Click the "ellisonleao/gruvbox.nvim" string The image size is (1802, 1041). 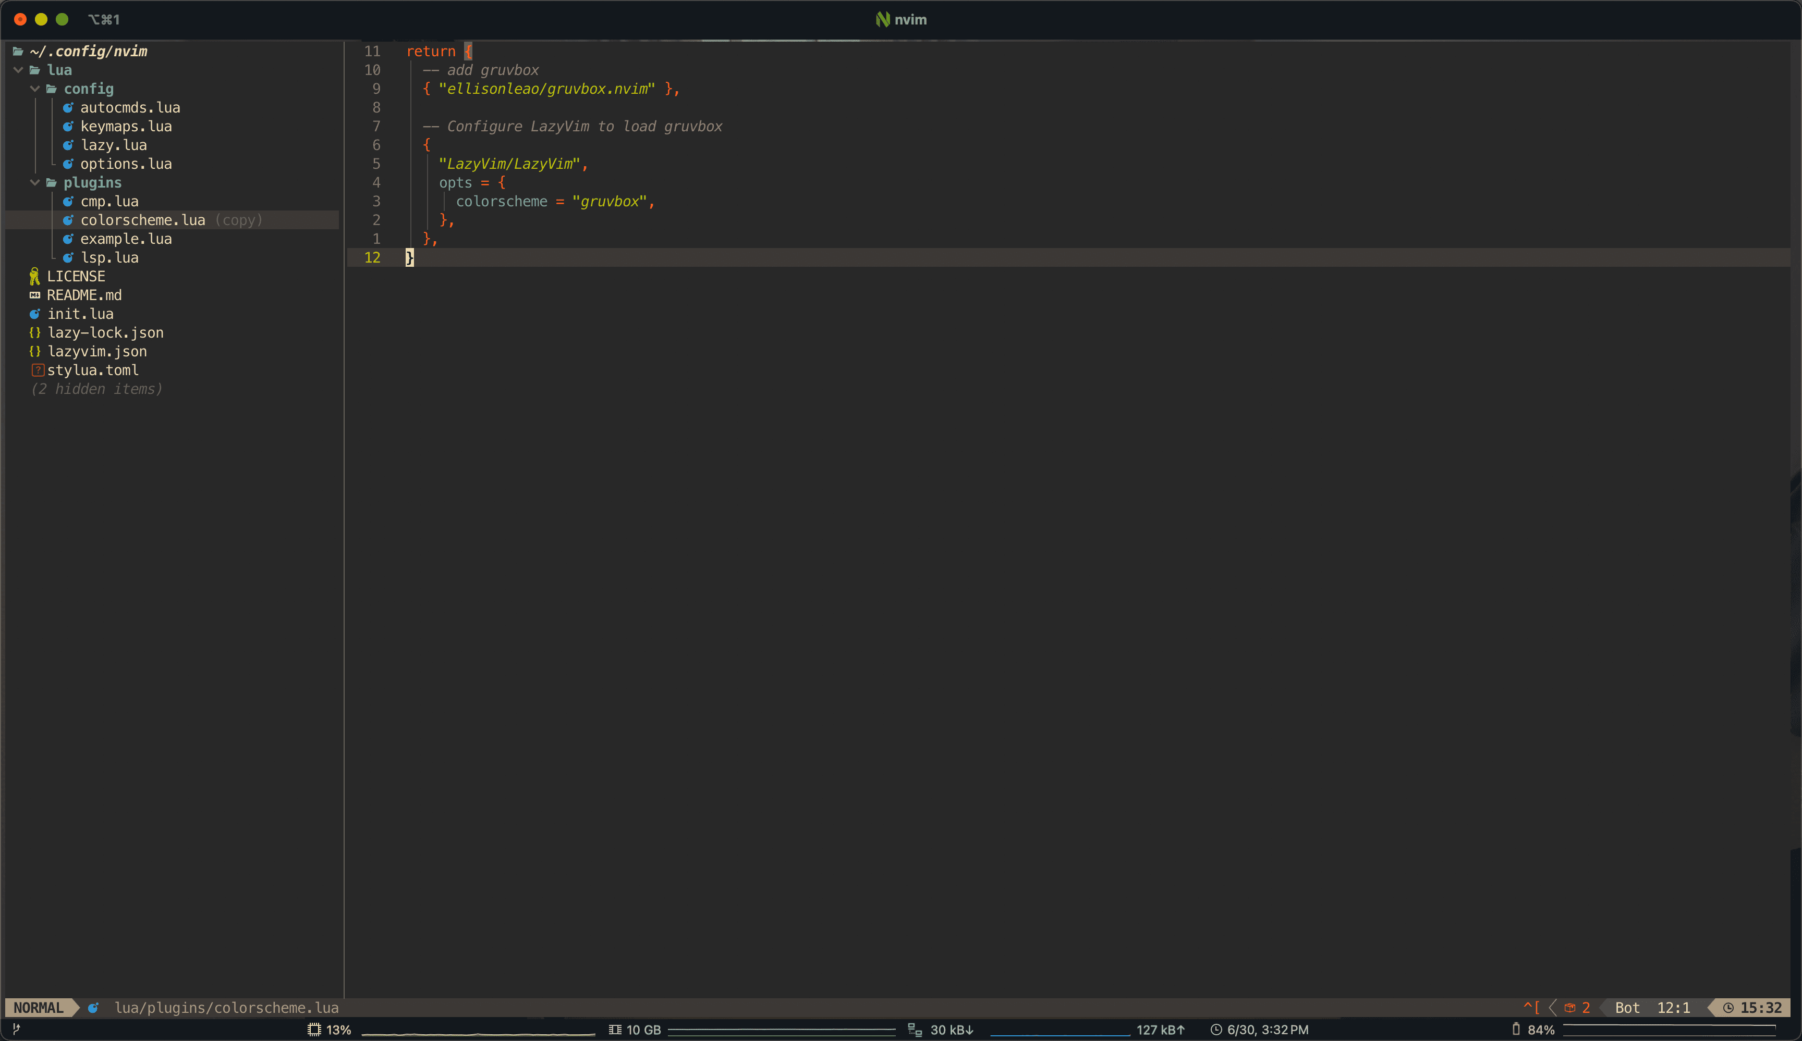546,89
